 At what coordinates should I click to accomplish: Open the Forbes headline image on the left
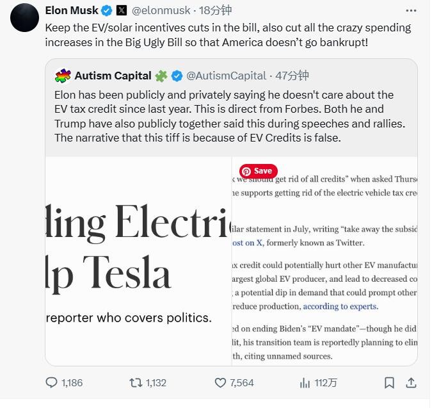pos(138,261)
